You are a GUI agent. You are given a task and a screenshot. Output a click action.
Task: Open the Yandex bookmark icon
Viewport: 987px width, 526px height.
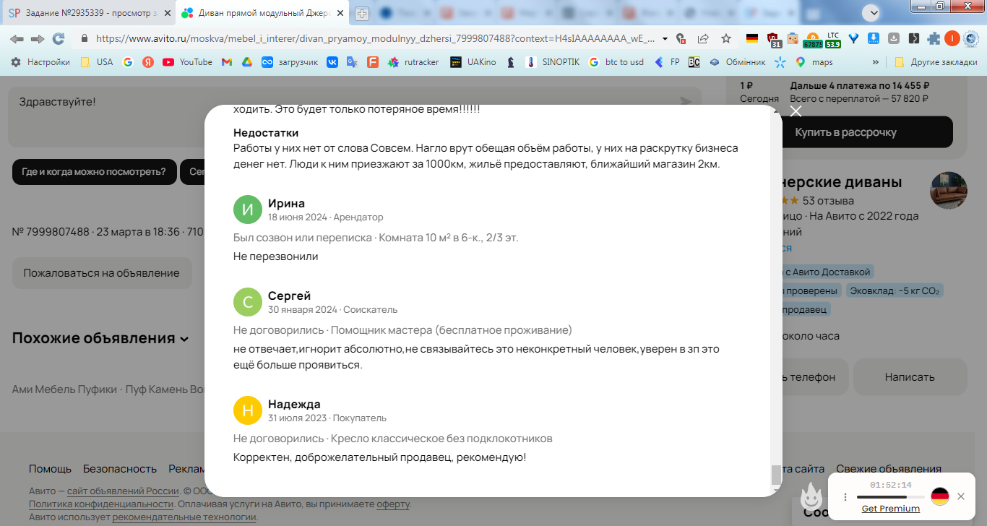[148, 62]
